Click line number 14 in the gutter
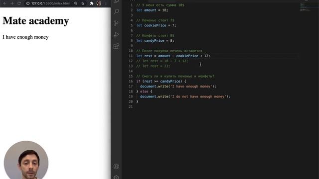 (131, 71)
